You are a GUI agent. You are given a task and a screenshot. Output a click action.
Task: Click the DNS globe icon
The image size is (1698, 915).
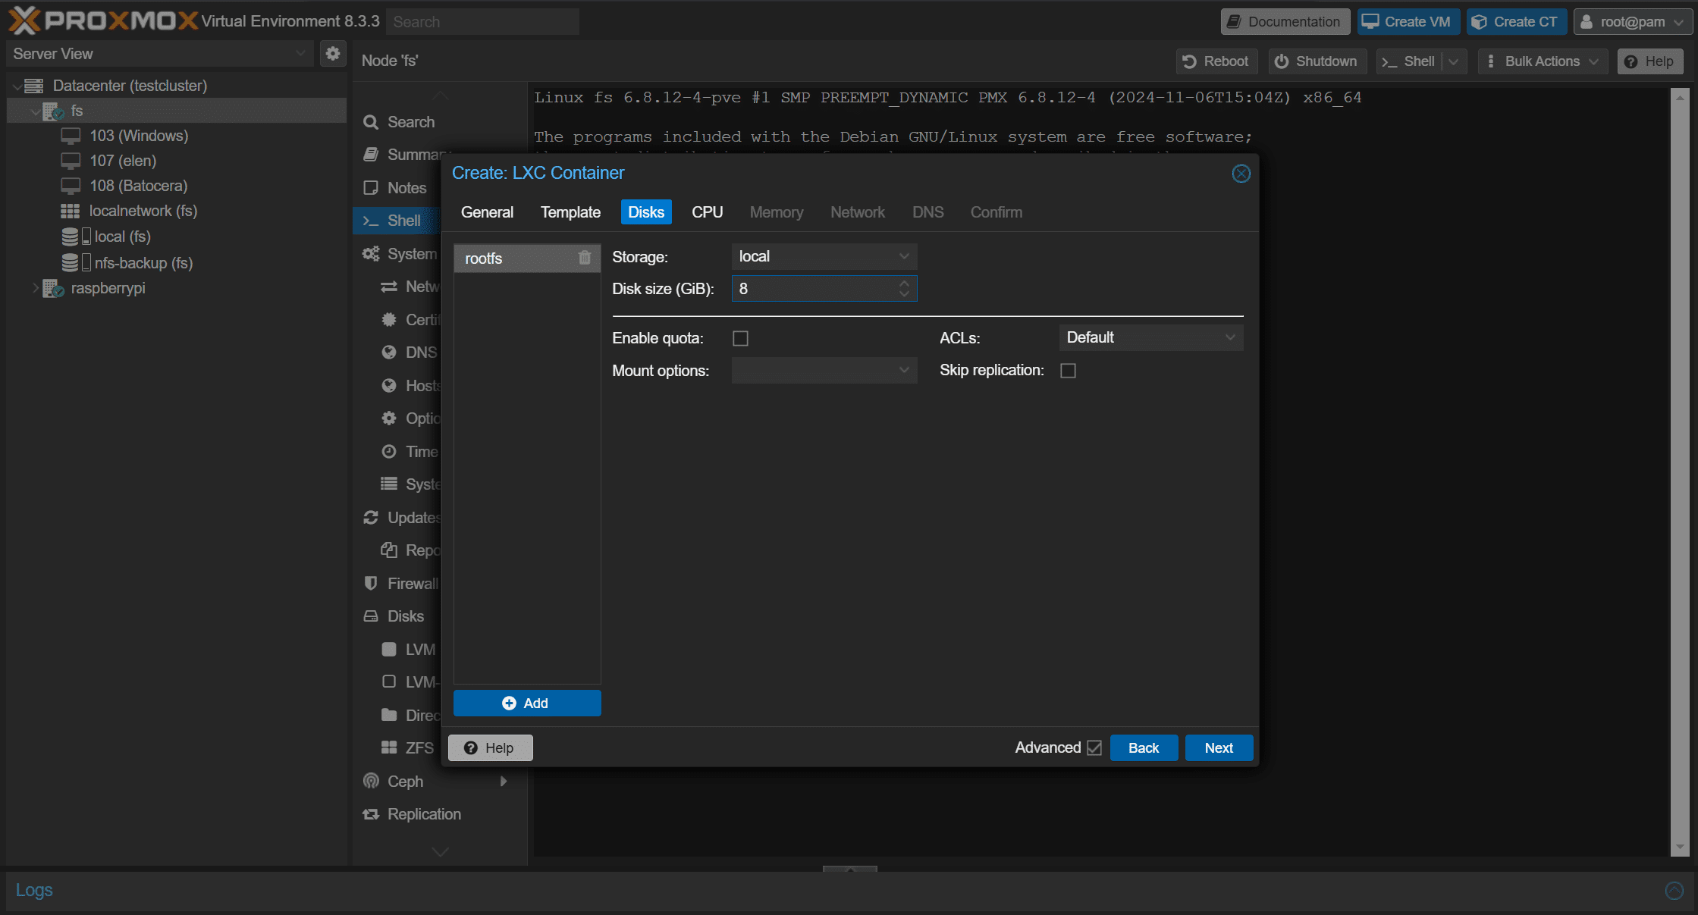389,352
